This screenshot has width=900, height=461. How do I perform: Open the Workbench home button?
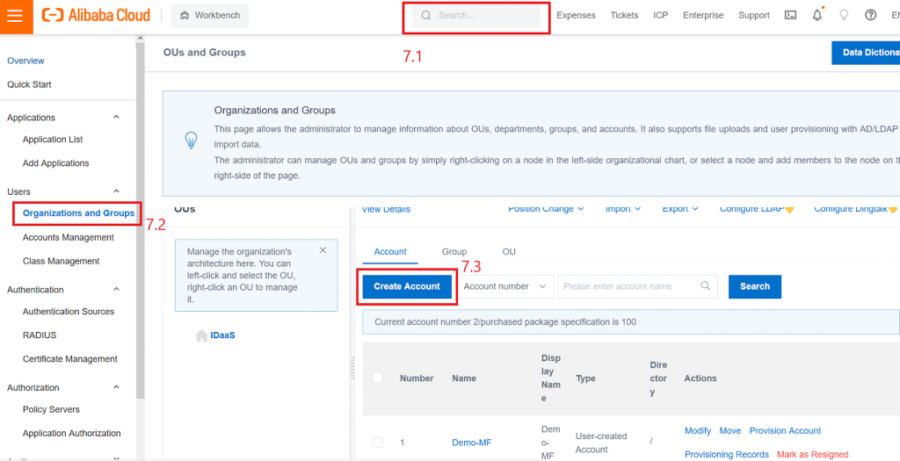click(x=210, y=16)
